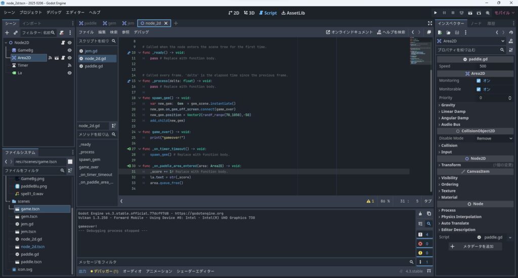Toggle visibility of La node
This screenshot has width=518, height=278.
click(69, 73)
